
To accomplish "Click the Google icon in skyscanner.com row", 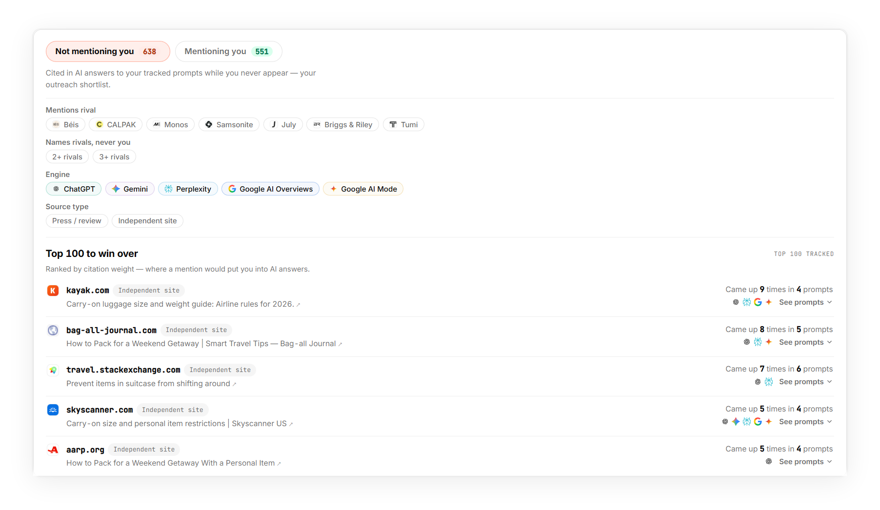I will point(758,422).
